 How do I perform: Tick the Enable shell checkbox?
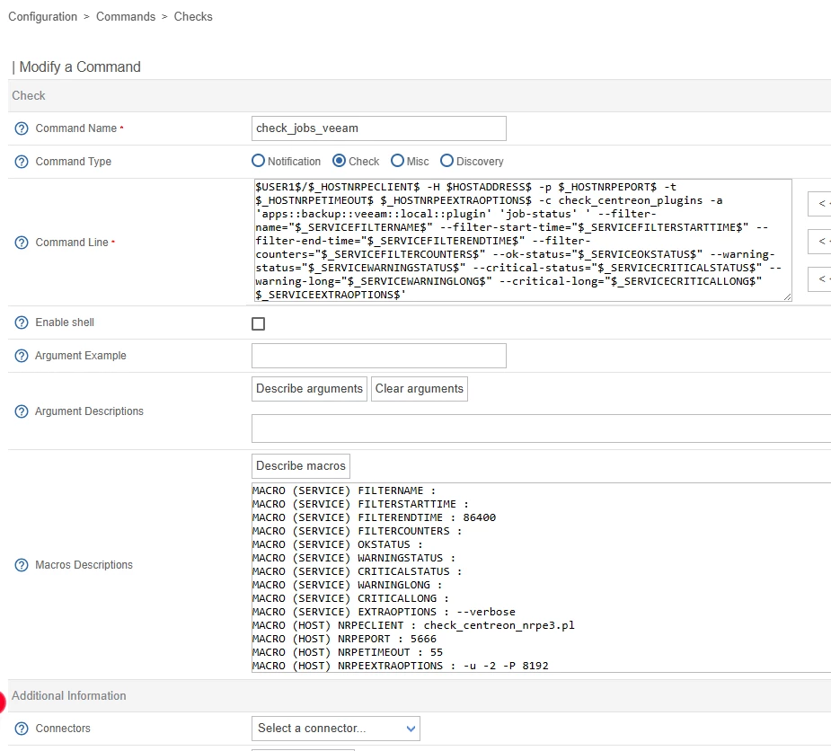(x=258, y=323)
